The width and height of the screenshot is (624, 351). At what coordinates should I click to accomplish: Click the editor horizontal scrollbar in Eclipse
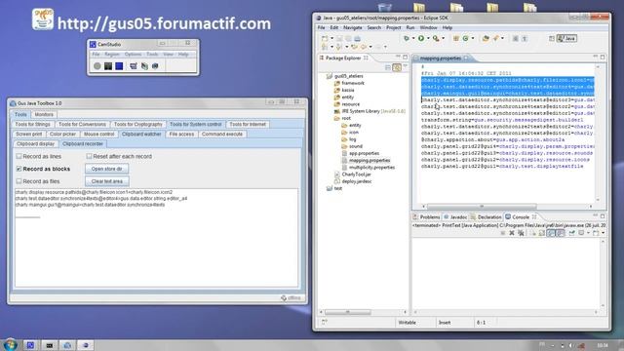(x=482, y=206)
